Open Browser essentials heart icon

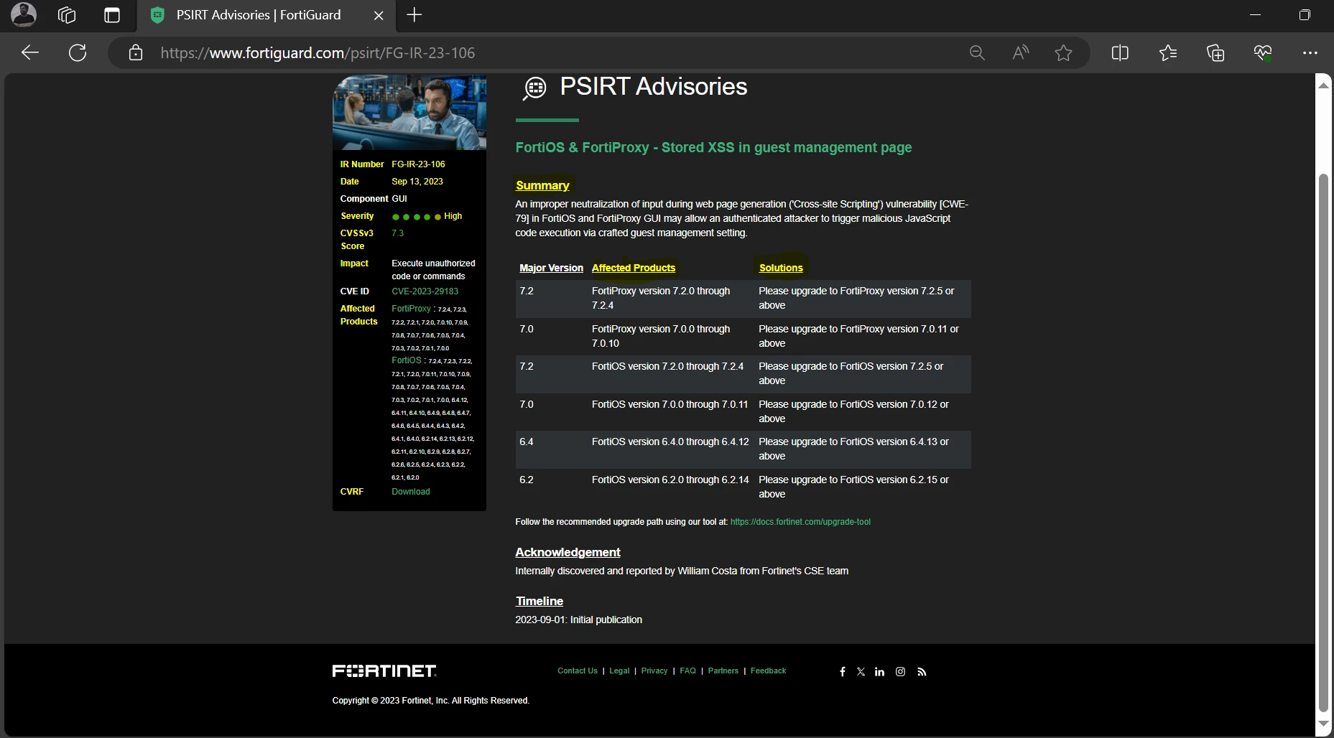pyautogui.click(x=1263, y=52)
